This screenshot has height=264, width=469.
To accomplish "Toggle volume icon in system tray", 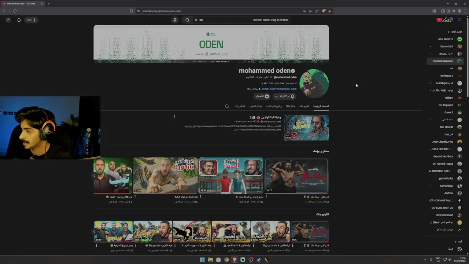I will pos(450,260).
